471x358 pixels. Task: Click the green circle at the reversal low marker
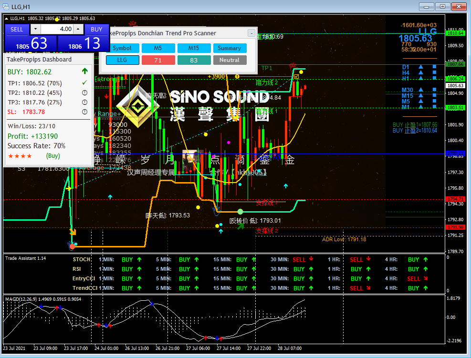click(240, 212)
